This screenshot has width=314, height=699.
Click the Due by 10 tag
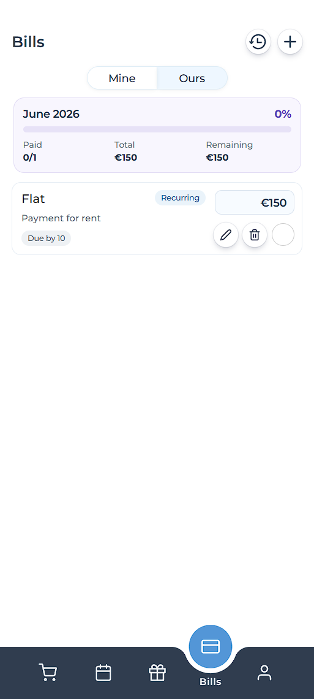tap(47, 239)
